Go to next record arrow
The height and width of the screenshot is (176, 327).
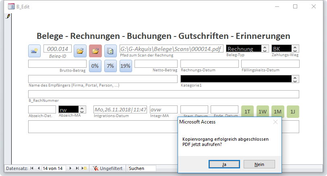[70, 168]
